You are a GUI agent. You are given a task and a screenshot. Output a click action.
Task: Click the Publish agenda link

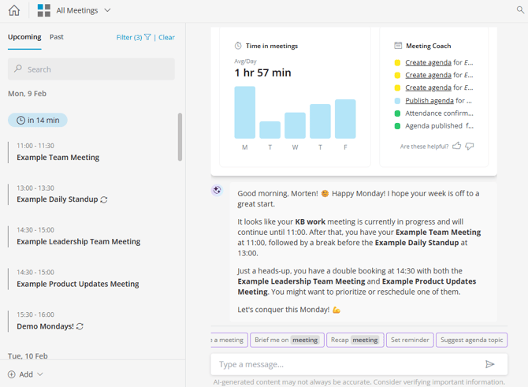[429, 101]
